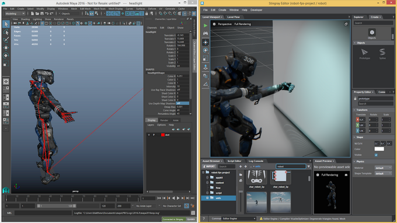The width and height of the screenshot is (397, 223).
Task: Click the Asset Preview camera icon
Action: 346,175
